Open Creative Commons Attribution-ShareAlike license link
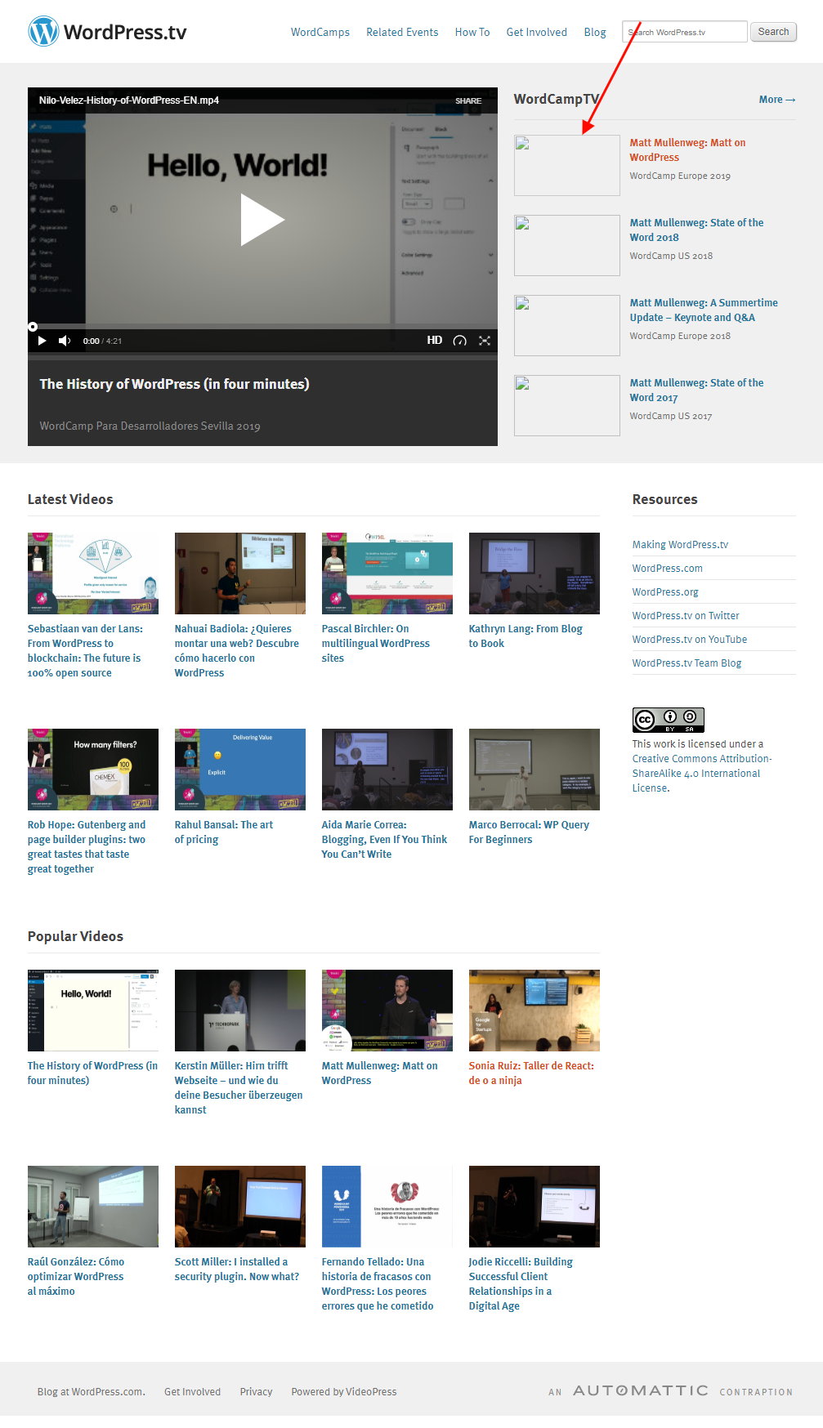823x1428 pixels. 701,774
